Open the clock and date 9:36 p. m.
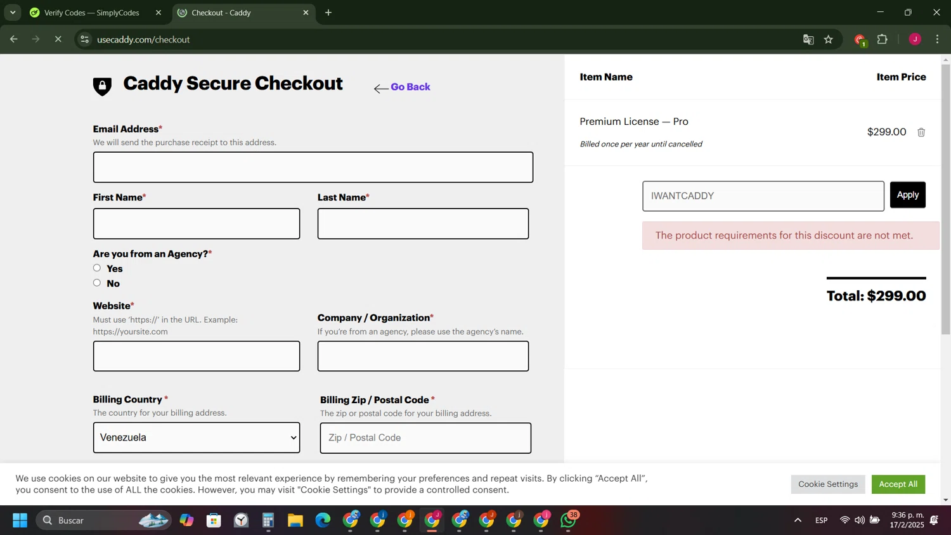The image size is (951, 535). pos(907,520)
